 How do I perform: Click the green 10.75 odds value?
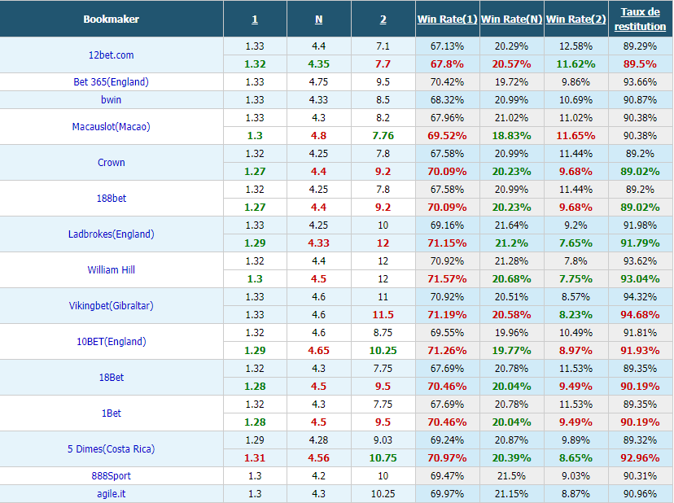pyautogui.click(x=383, y=458)
